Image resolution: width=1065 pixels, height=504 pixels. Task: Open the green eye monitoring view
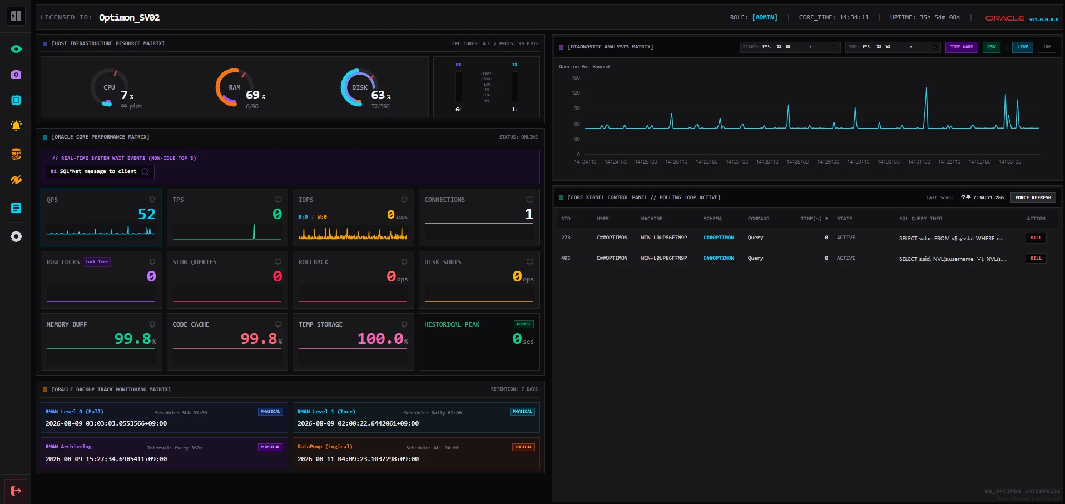(x=16, y=49)
